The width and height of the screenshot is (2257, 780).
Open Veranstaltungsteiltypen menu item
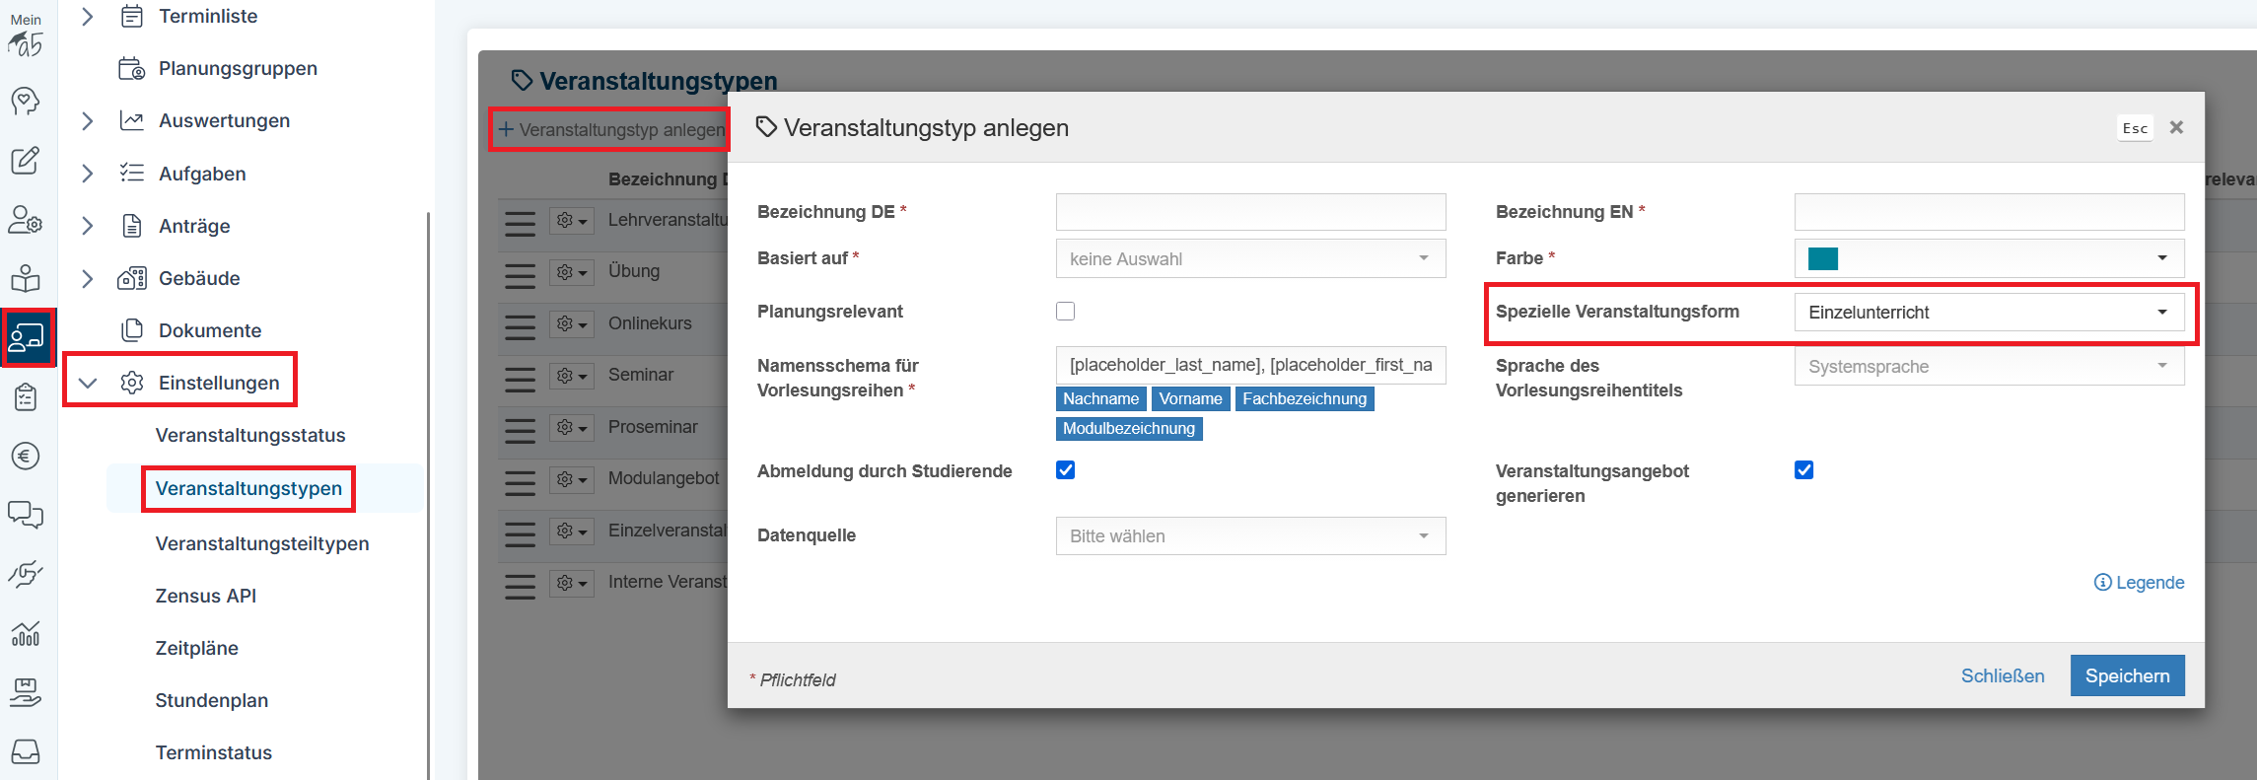(262, 543)
